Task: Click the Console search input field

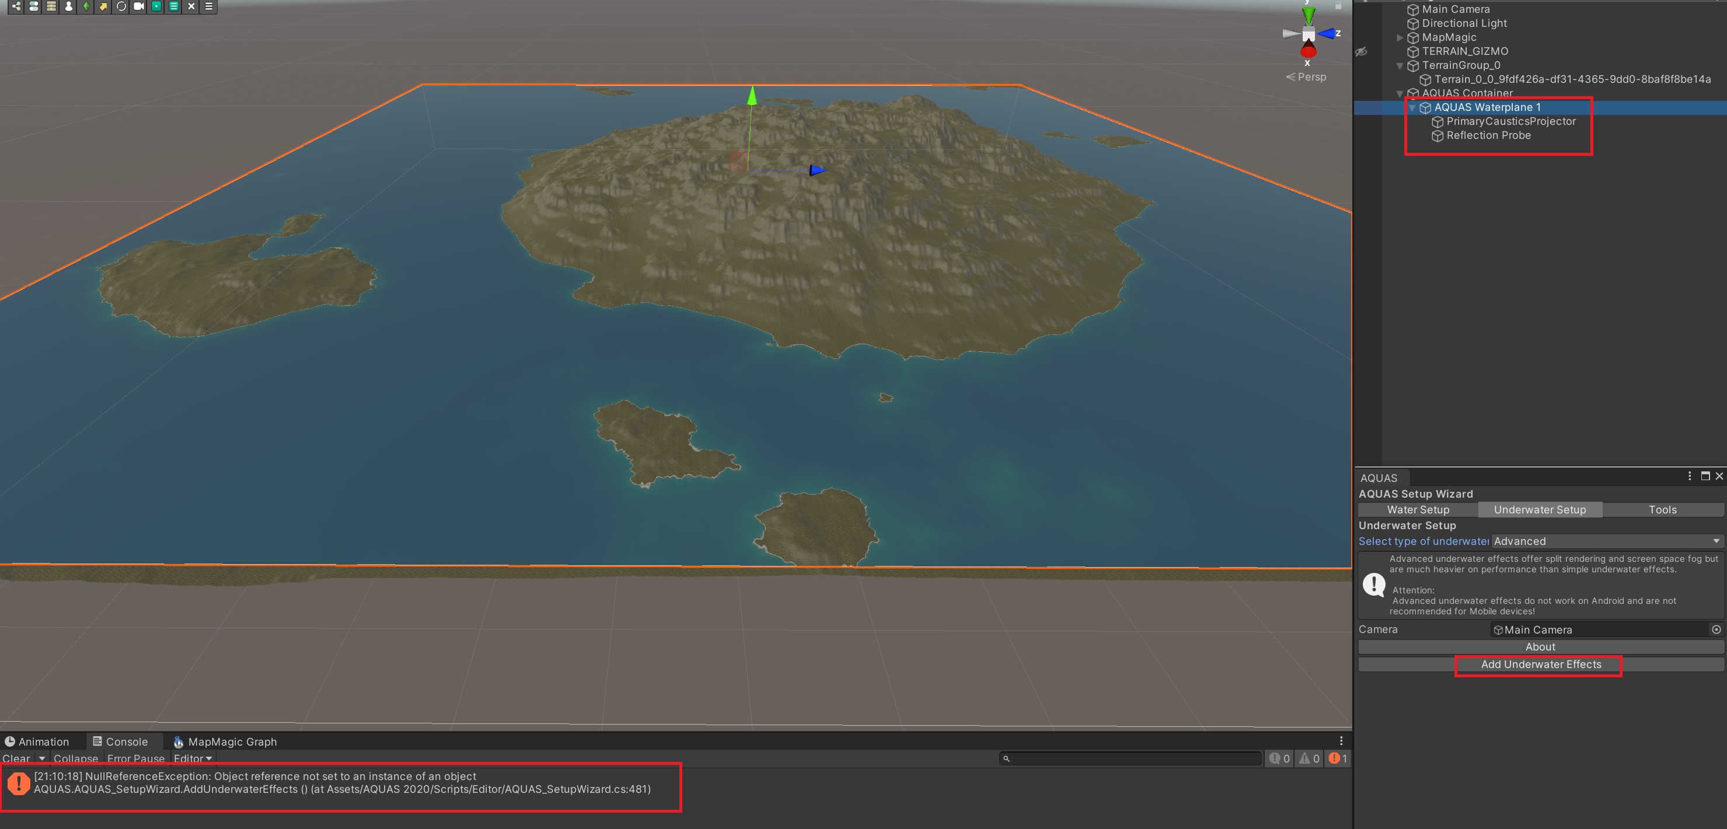Action: click(x=1133, y=758)
